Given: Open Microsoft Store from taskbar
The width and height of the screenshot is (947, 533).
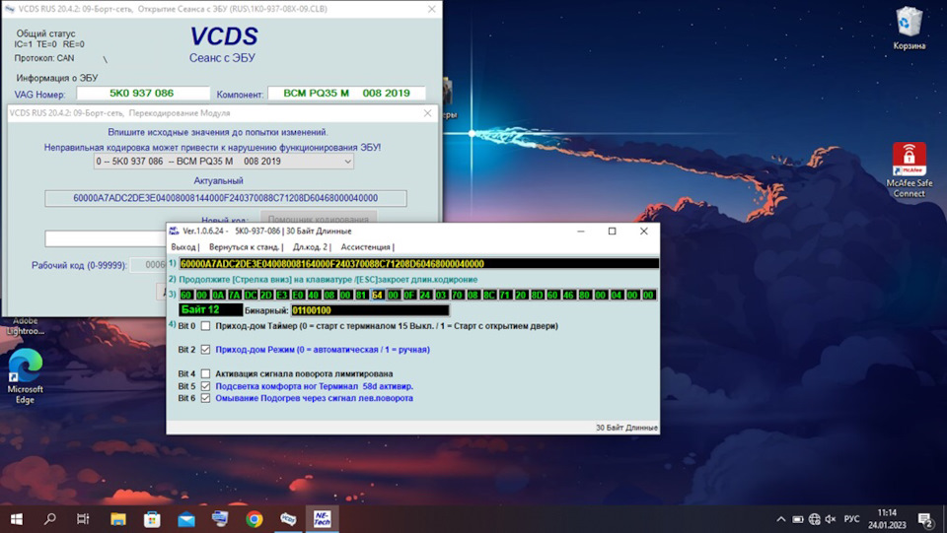Looking at the screenshot, I should pos(152,519).
